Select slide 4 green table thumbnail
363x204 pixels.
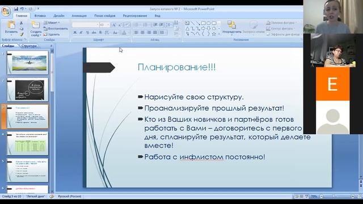pyautogui.click(x=28, y=143)
